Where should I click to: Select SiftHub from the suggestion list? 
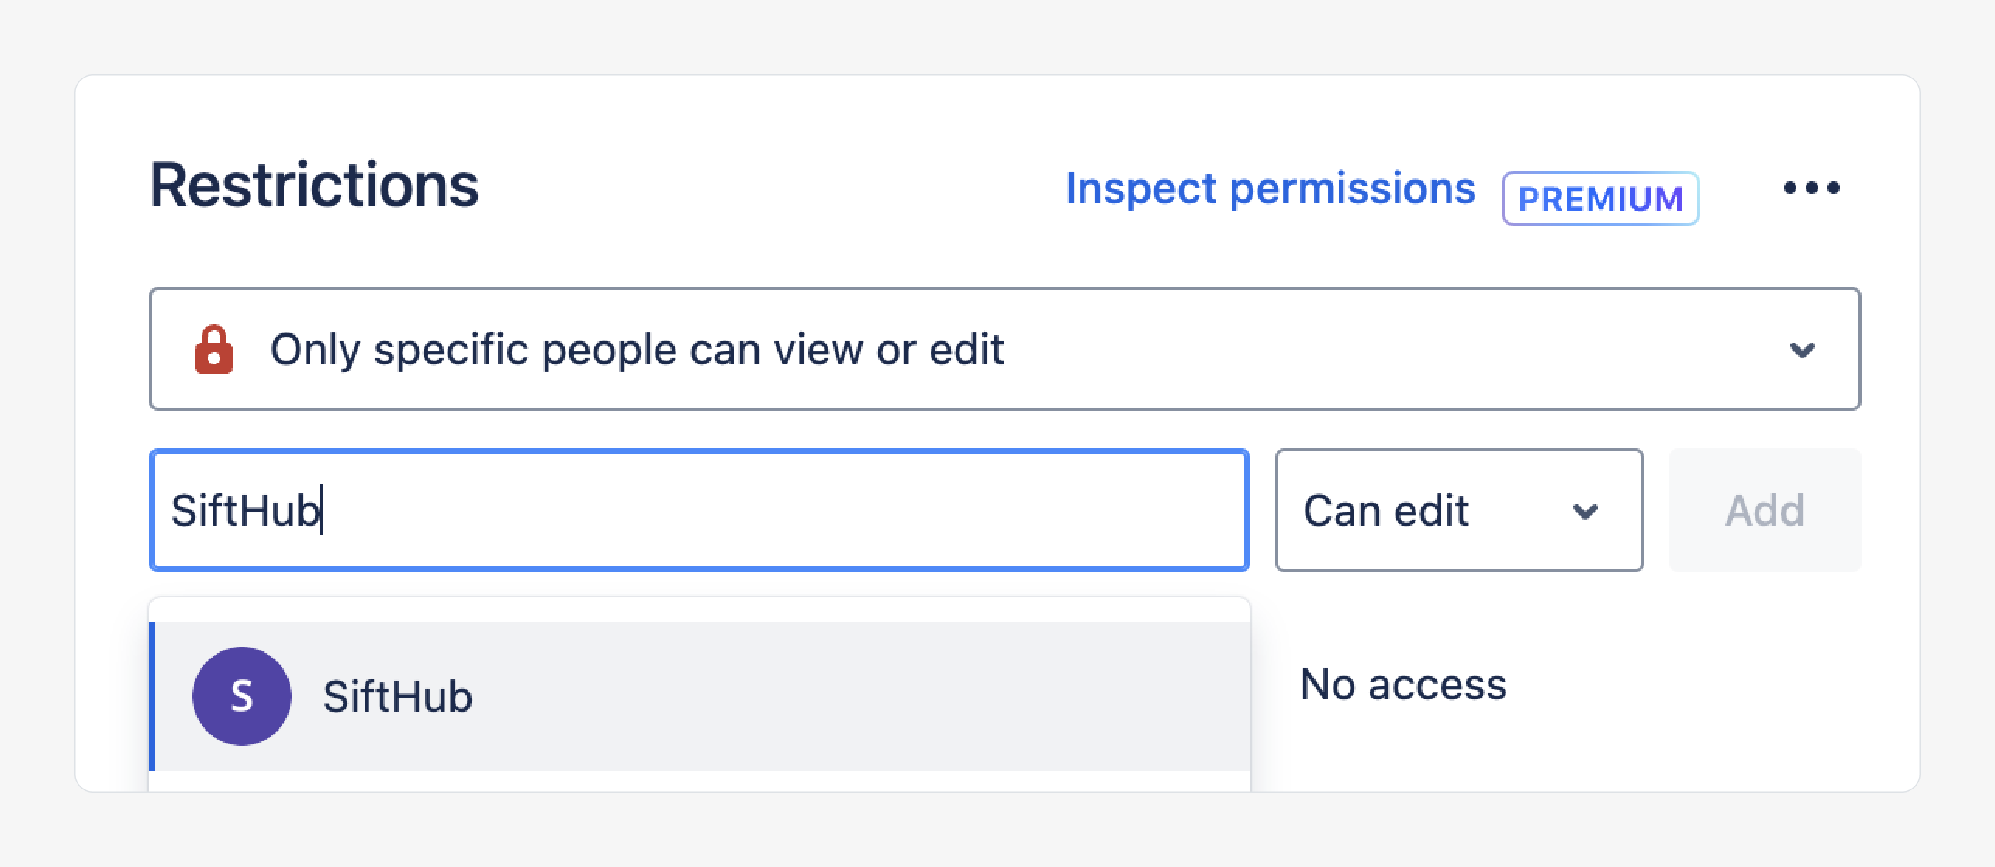point(698,696)
